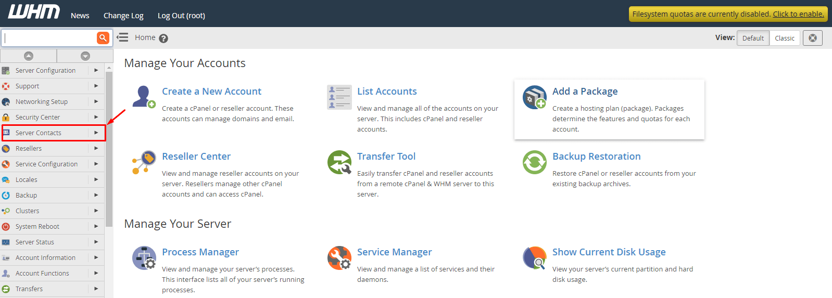Click the Networking Setup sidebar icon
The image size is (832, 298).
(x=6, y=101)
